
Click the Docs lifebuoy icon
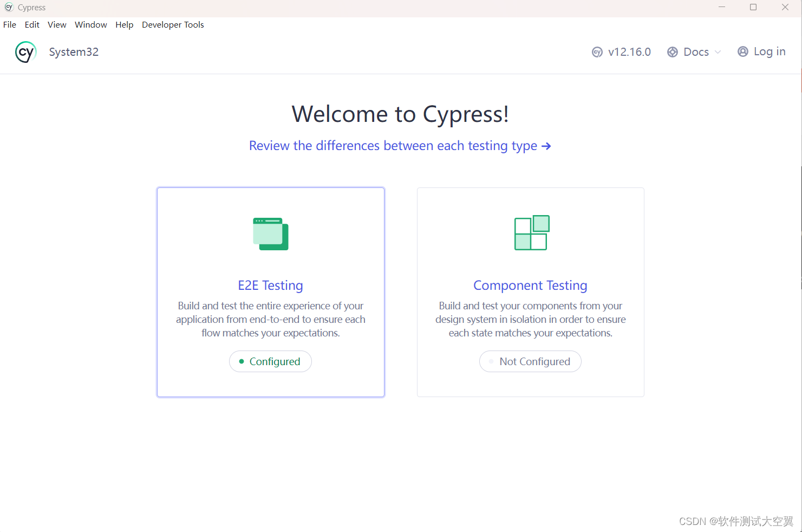click(673, 52)
